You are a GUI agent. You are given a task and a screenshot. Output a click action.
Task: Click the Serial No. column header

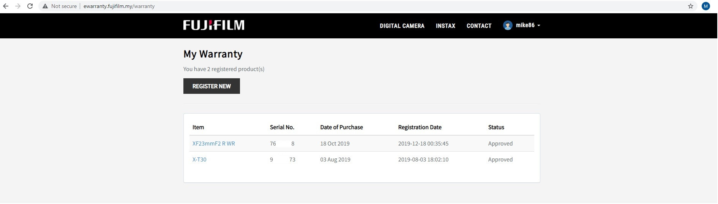click(x=282, y=127)
